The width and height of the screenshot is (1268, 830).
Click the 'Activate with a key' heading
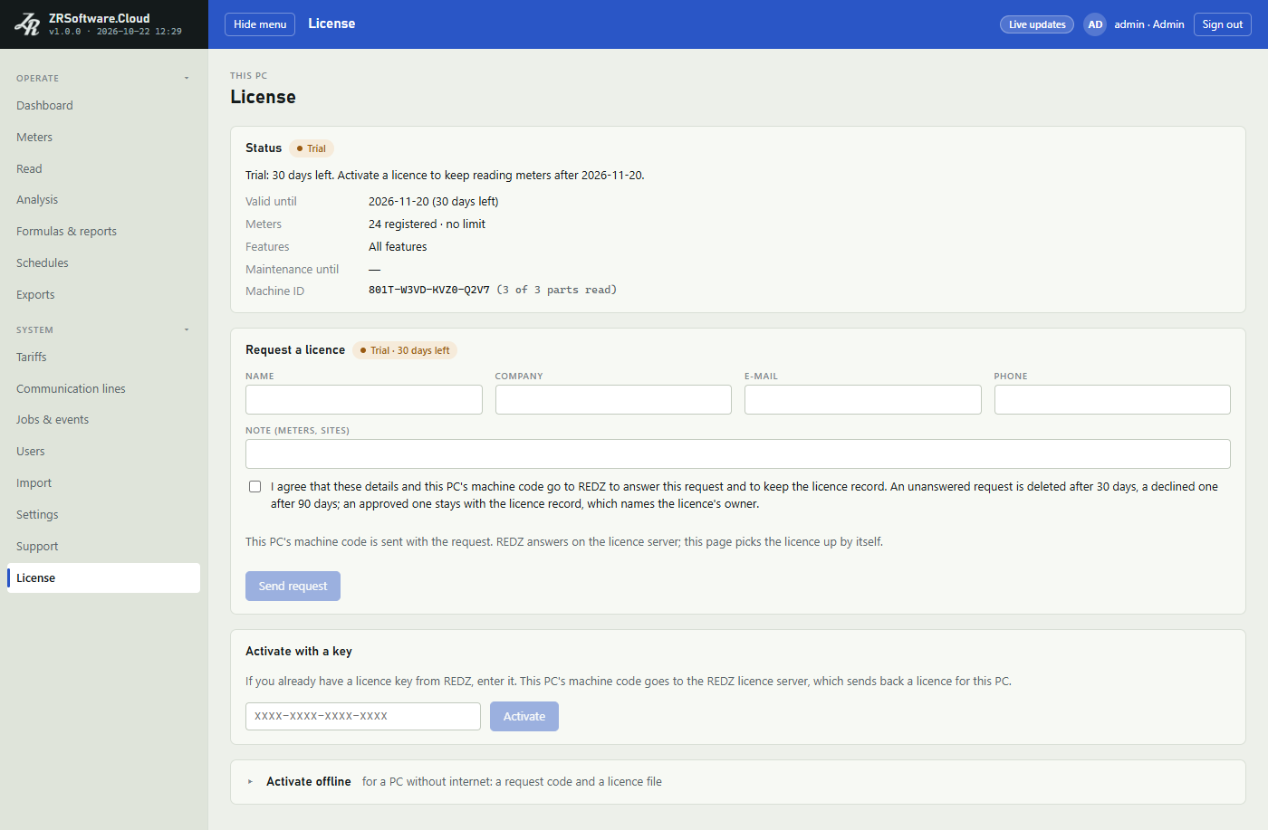pos(299,652)
